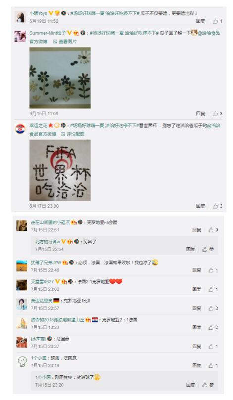Open 查看图片 link under Summer-Mint柚子 comment

(x=65, y=42)
